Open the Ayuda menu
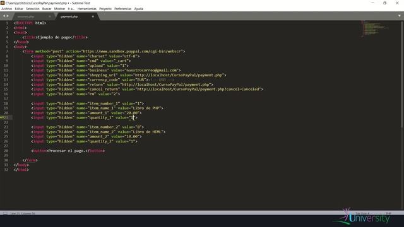Viewport: 404px width, 227px height. point(139,9)
